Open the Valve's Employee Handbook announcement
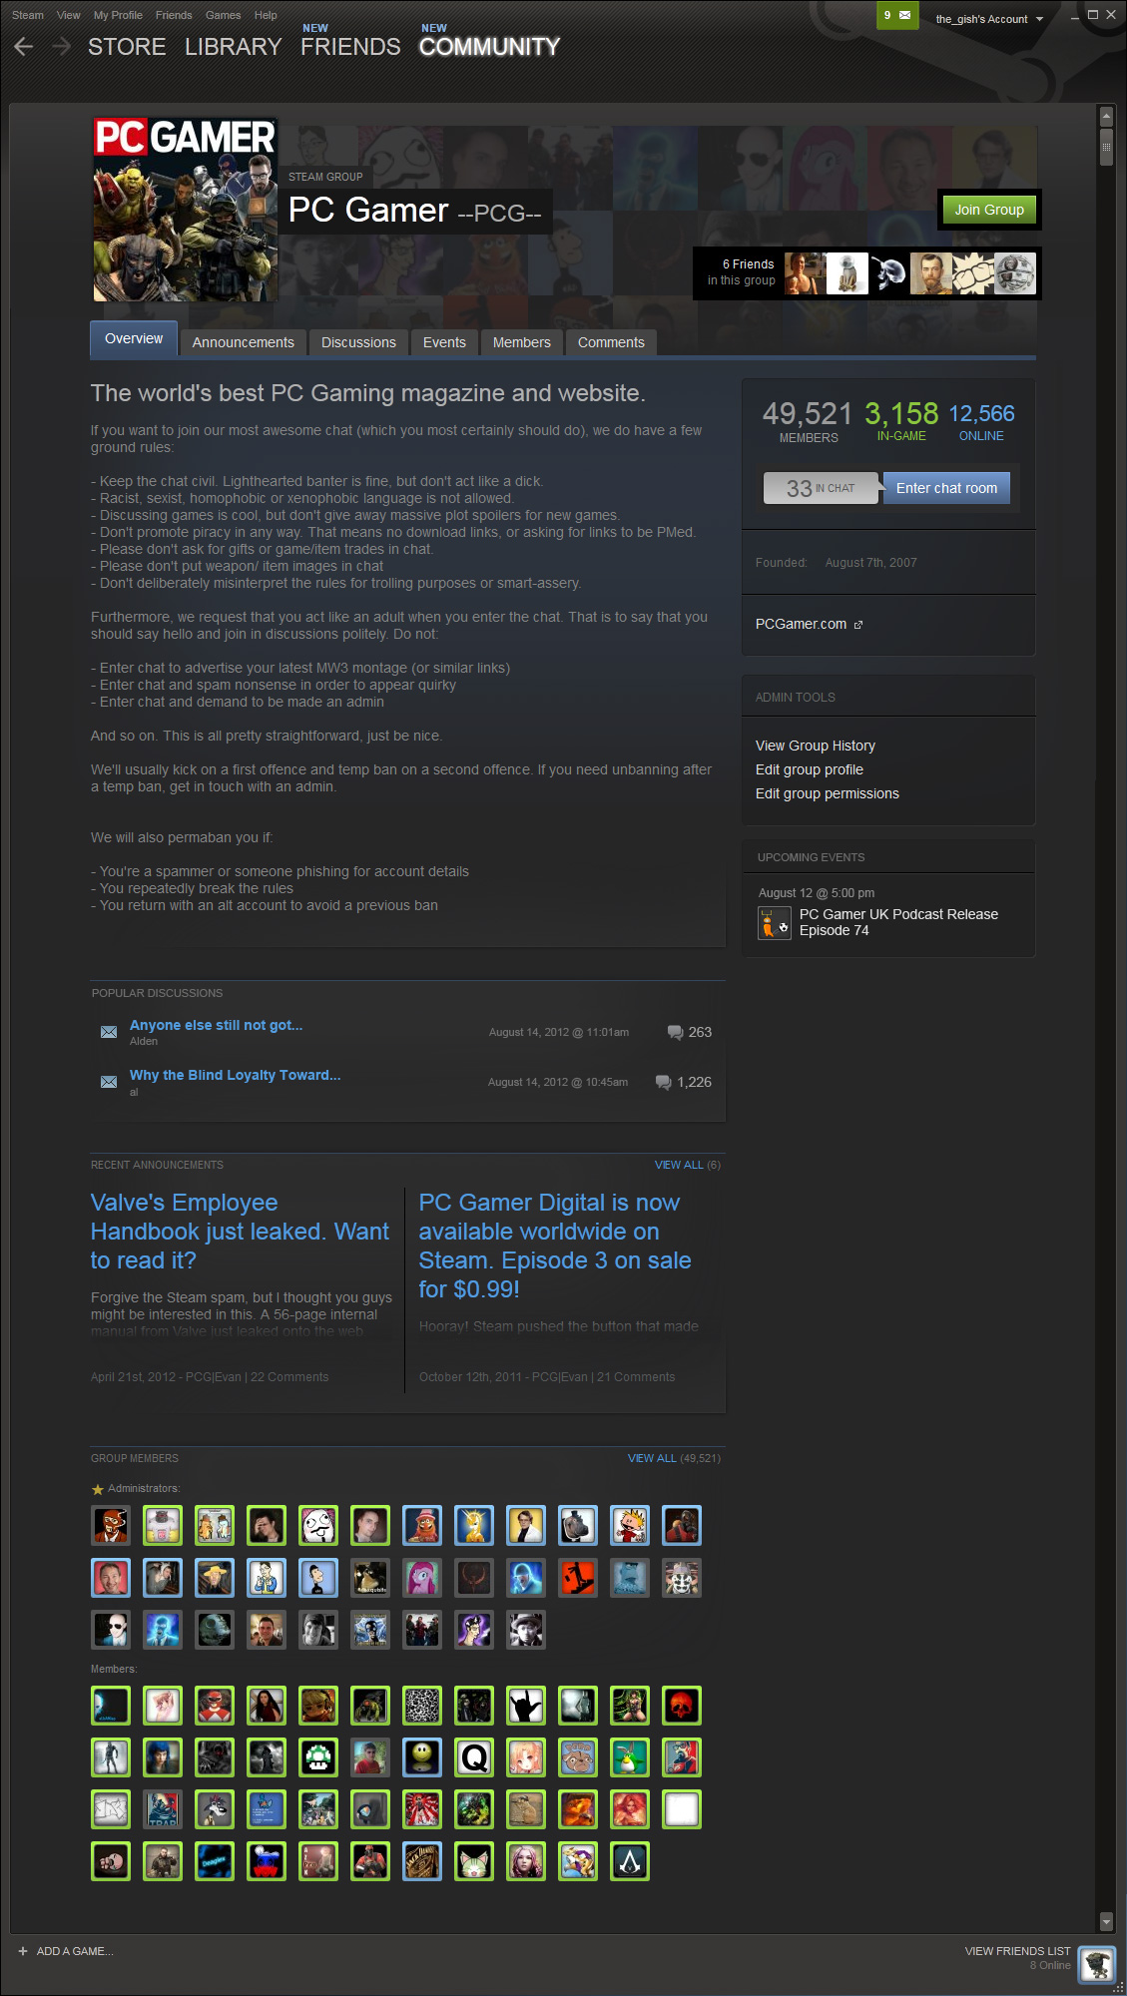1127x1996 pixels. pyautogui.click(x=240, y=1232)
